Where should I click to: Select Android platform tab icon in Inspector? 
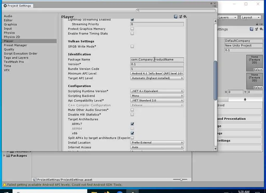245,99
